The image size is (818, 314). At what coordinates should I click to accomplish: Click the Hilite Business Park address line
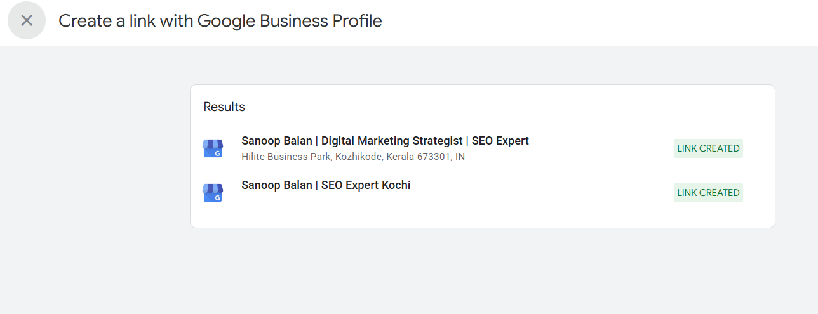tap(353, 156)
